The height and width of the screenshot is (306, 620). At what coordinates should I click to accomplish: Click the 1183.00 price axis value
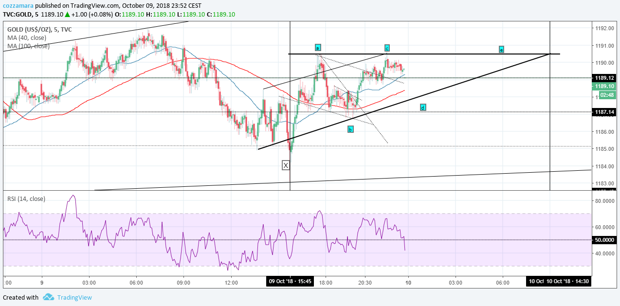(604, 183)
